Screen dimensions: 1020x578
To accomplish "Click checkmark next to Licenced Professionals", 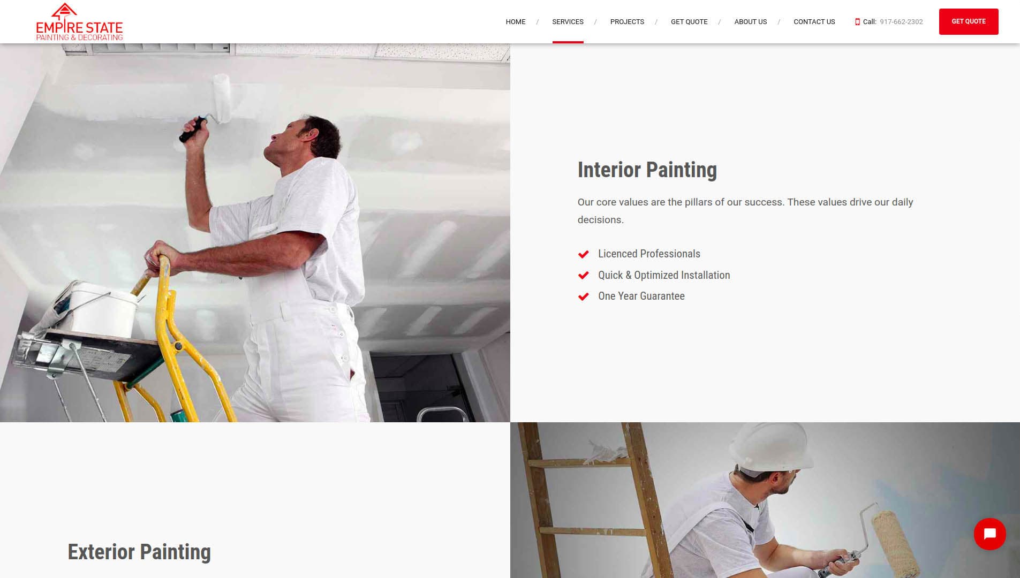I will [x=584, y=254].
